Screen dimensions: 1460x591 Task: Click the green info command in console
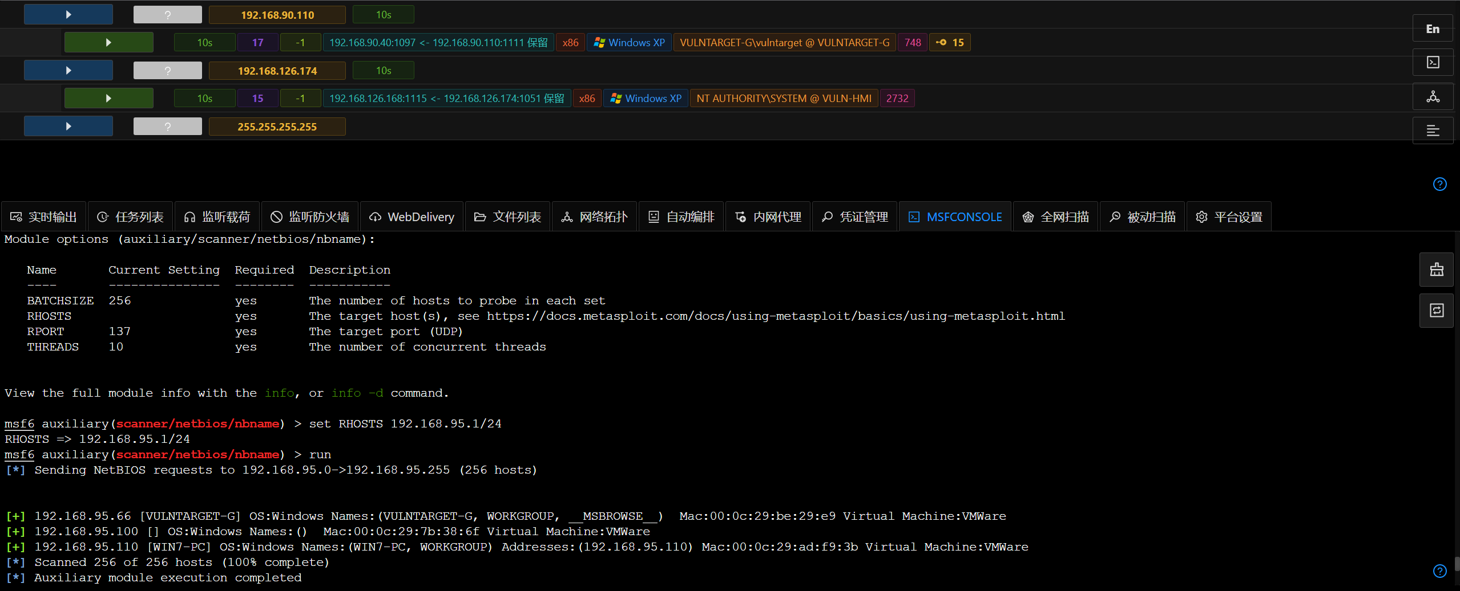(x=279, y=393)
